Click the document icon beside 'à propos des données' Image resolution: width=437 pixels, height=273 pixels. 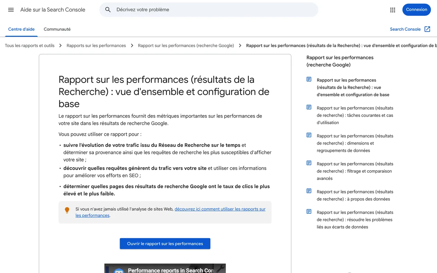[309, 191]
